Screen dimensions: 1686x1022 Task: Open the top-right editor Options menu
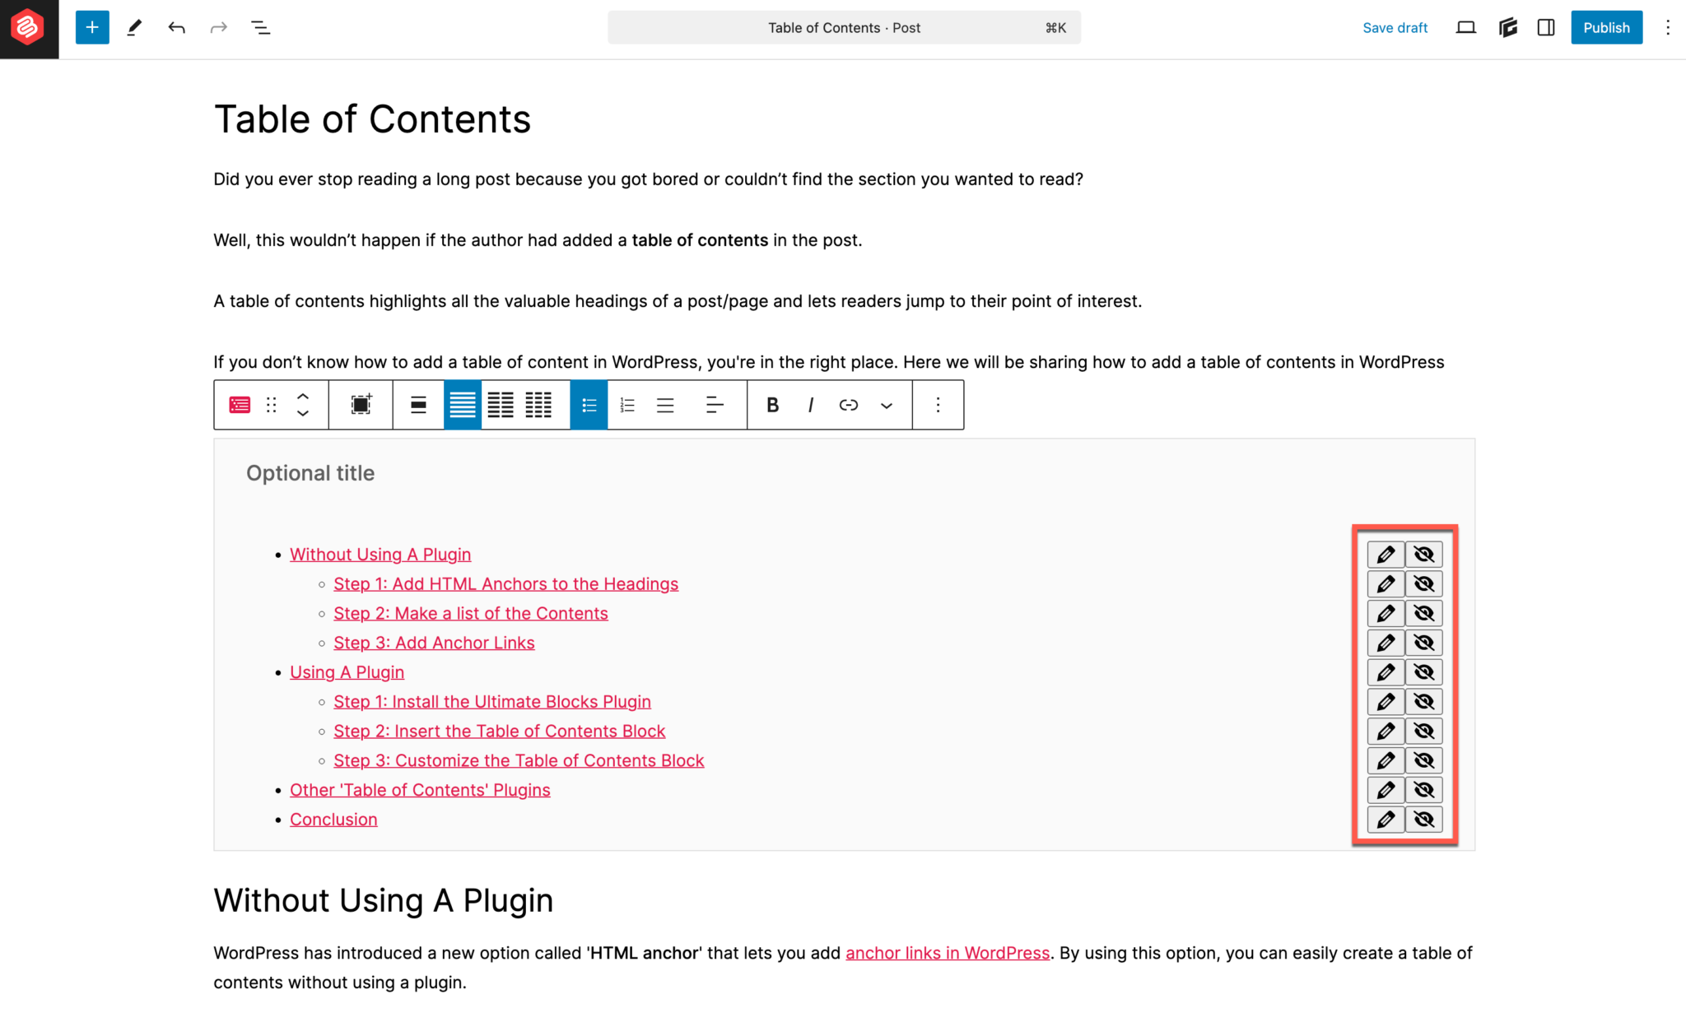(1668, 27)
